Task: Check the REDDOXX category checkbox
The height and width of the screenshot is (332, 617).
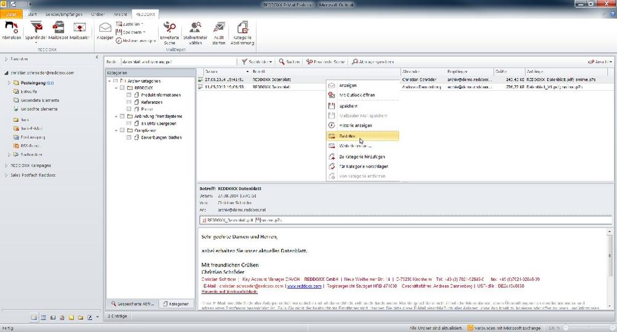Action: 122,88
